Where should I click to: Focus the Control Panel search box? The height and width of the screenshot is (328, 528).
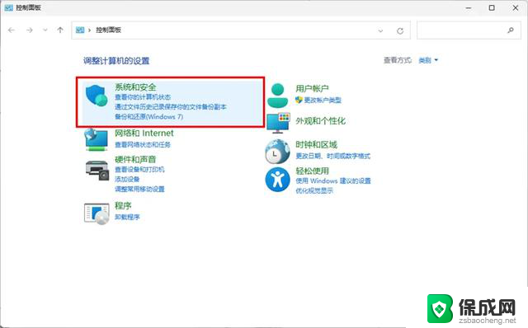[x=469, y=30]
